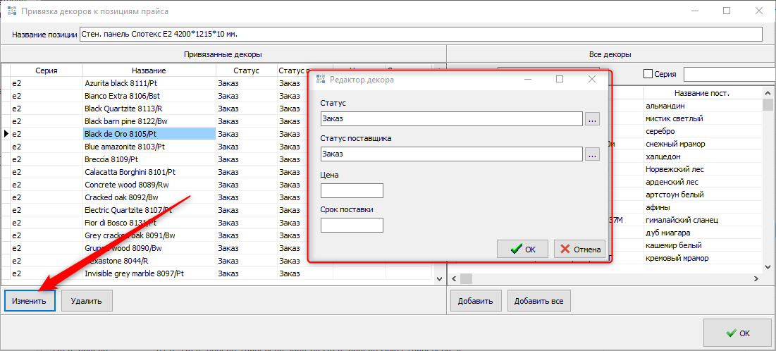Click the Срок поставки input field
This screenshot has width=776, height=351.
point(352,226)
